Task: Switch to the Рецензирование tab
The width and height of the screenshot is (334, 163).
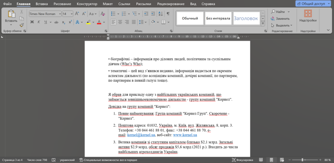Action: [171, 4]
